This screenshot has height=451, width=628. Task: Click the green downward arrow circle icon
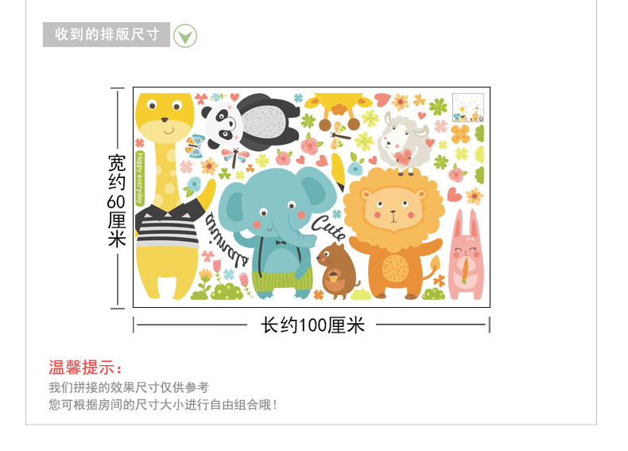click(185, 36)
